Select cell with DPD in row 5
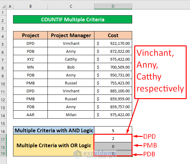Viewport: 190px width, 164px height. pos(30,43)
